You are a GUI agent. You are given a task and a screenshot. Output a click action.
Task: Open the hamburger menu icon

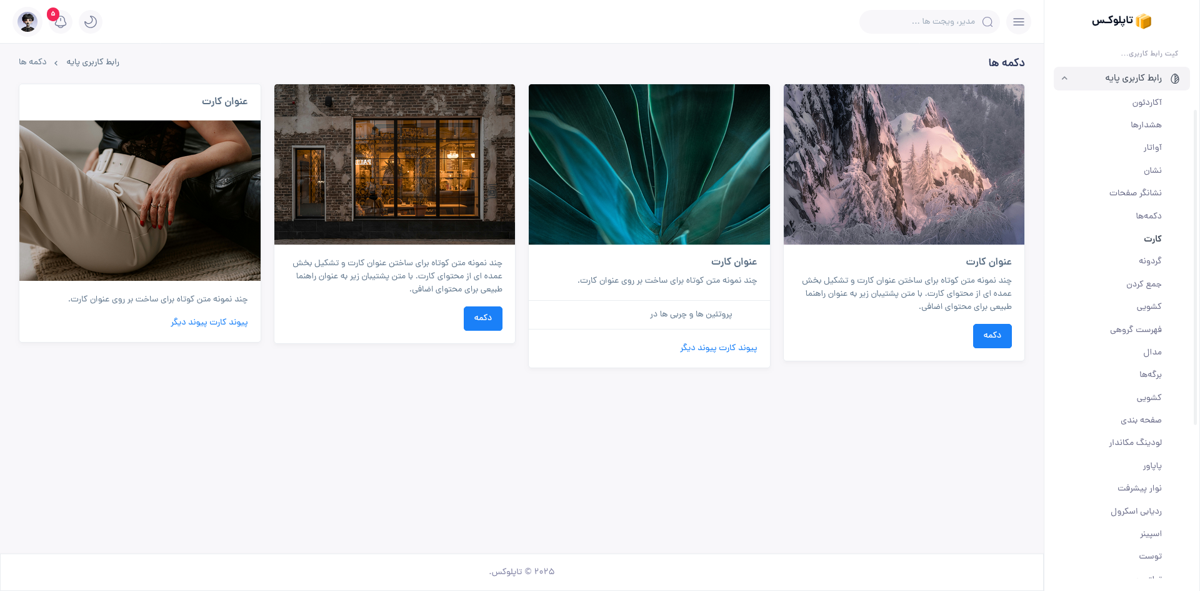(1019, 22)
